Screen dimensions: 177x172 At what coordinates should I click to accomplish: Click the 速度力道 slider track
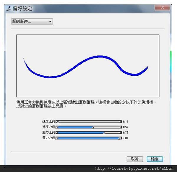point(89,127)
